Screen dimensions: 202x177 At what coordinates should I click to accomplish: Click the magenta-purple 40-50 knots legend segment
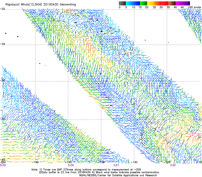click(x=183, y=3)
